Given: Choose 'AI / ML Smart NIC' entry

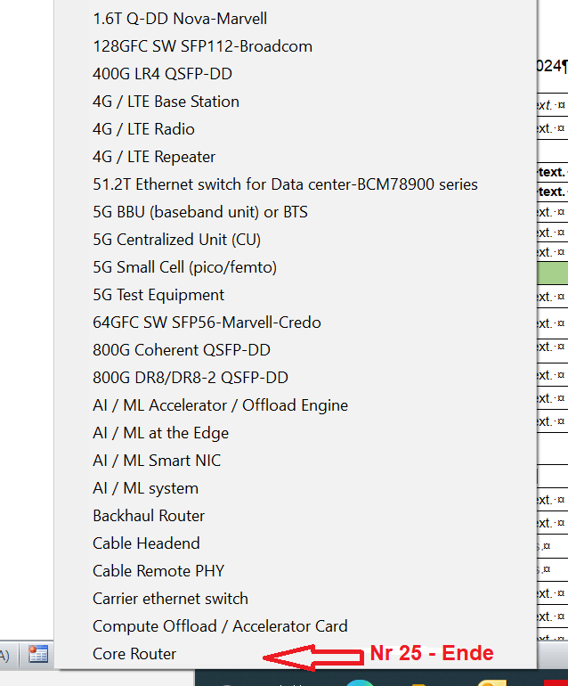Looking at the screenshot, I should coord(157,461).
